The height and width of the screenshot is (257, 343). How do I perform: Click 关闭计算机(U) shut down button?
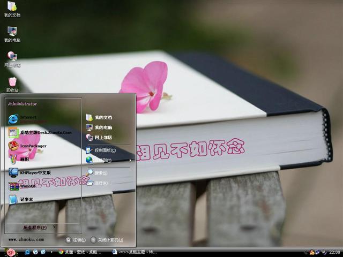click(107, 240)
